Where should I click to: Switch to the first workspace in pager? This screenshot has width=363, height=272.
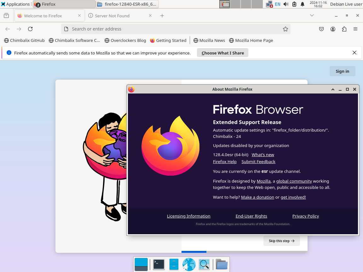[225, 4]
